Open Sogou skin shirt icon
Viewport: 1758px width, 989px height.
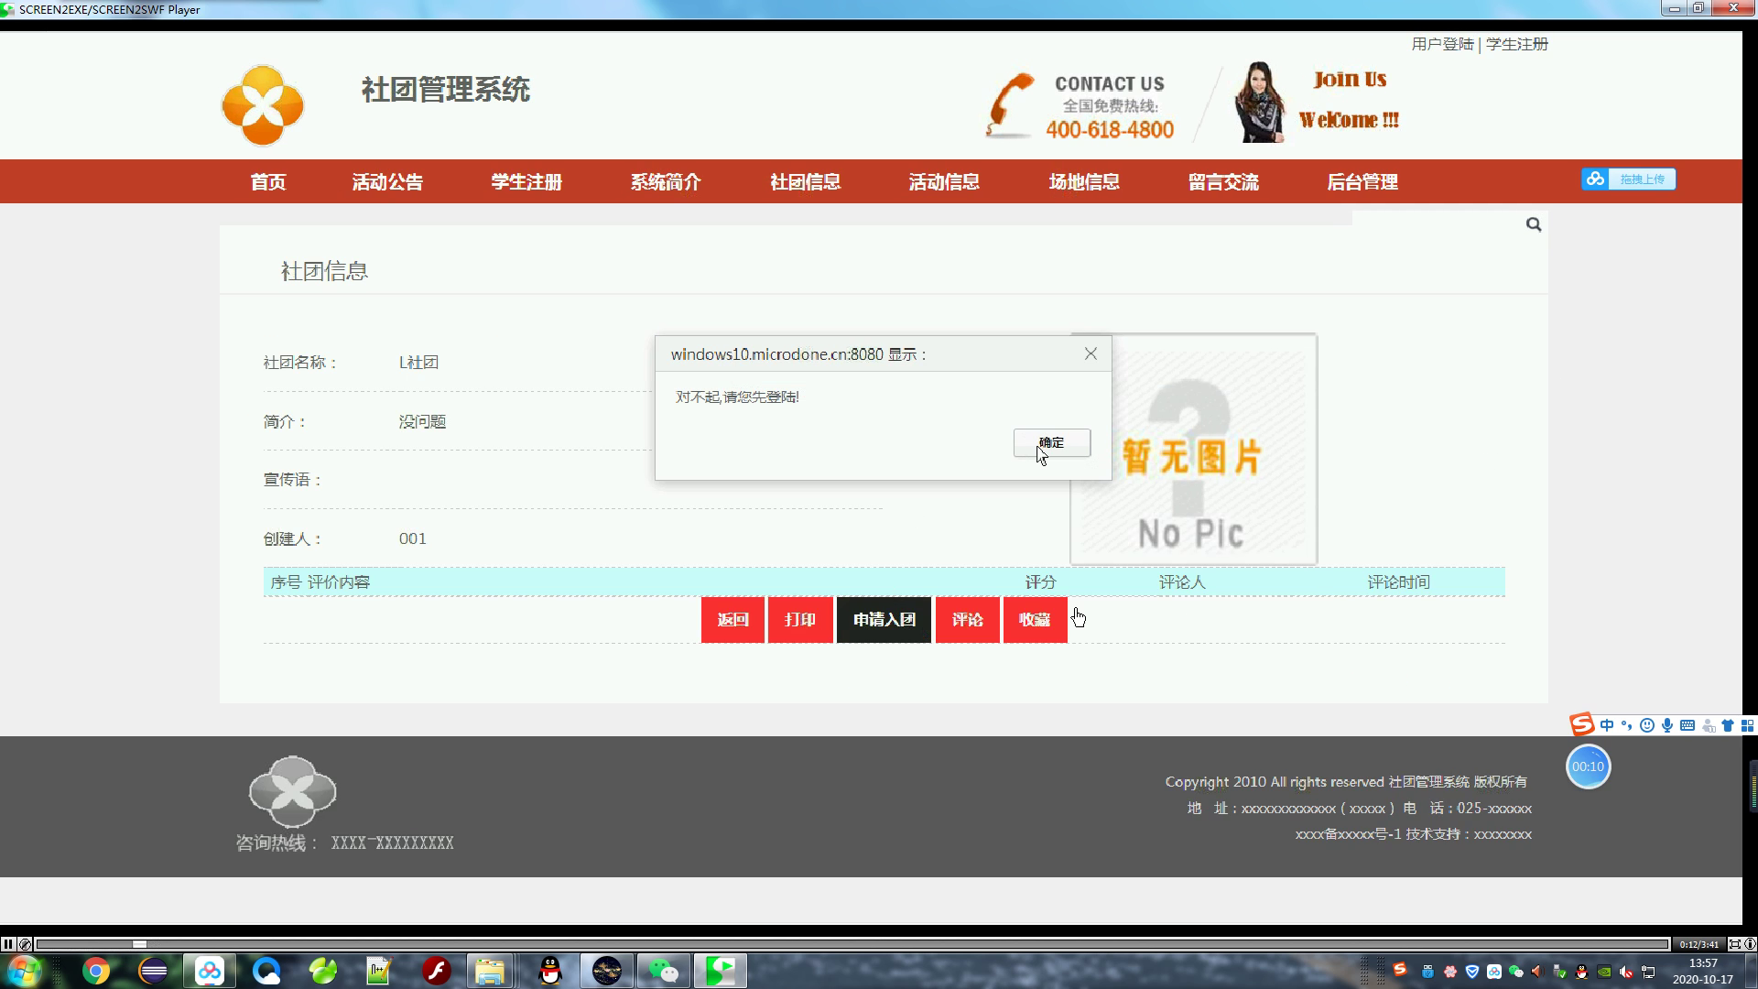pos(1728,725)
